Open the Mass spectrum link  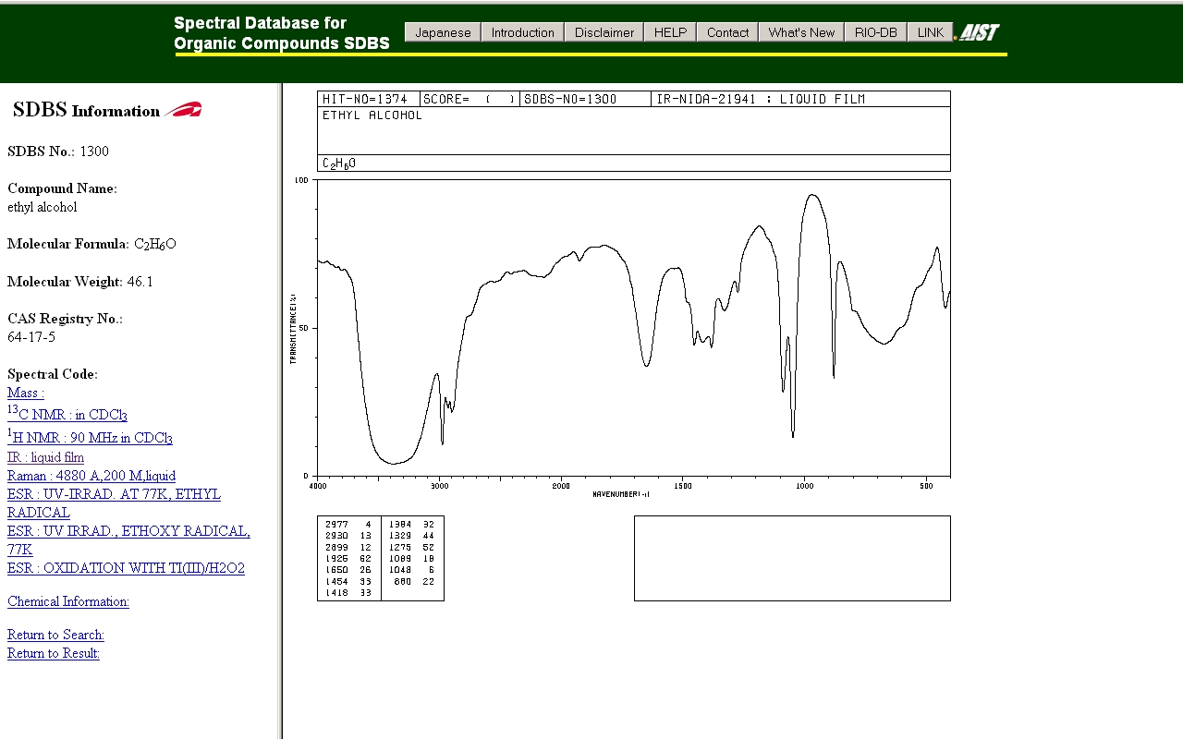coord(26,393)
